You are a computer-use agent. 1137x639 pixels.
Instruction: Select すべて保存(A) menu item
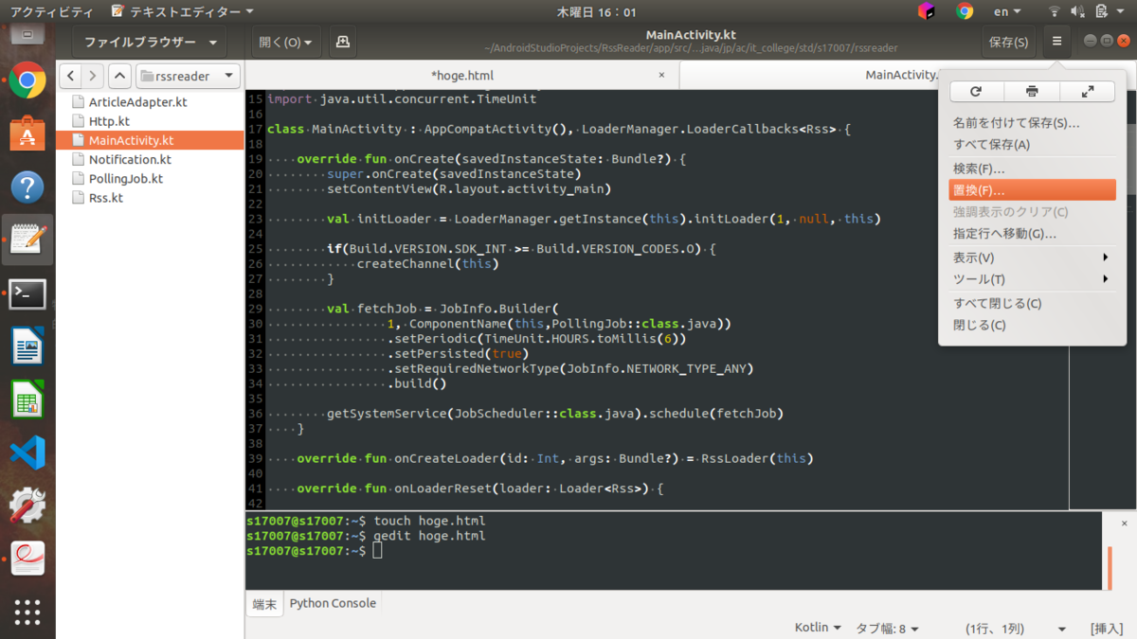coord(1032,145)
